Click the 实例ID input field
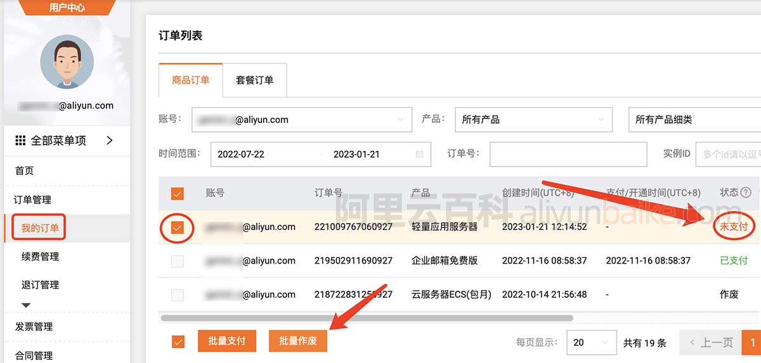The image size is (761, 363). coord(728,154)
